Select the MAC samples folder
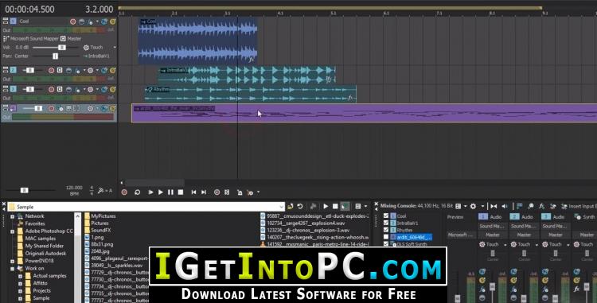597x303 pixels. [40, 239]
